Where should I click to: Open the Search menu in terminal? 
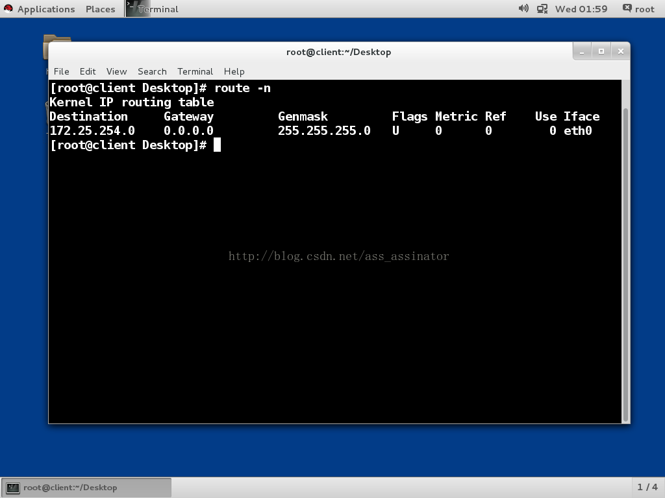[152, 71]
